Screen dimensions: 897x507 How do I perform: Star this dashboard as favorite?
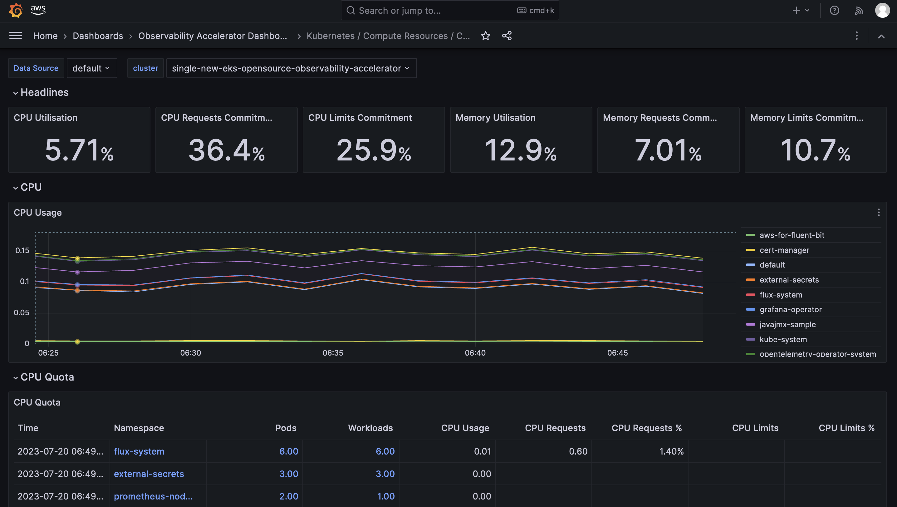click(x=485, y=36)
